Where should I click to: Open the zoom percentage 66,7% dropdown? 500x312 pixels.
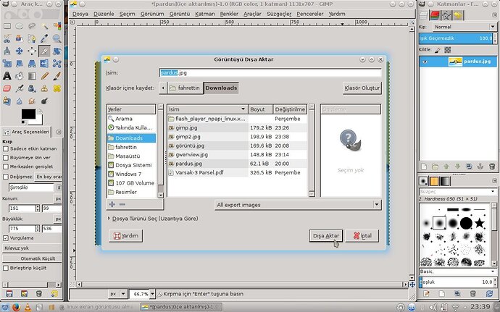[x=152, y=294]
